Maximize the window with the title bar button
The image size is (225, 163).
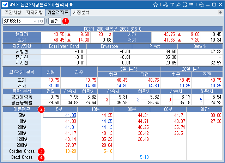213,5
